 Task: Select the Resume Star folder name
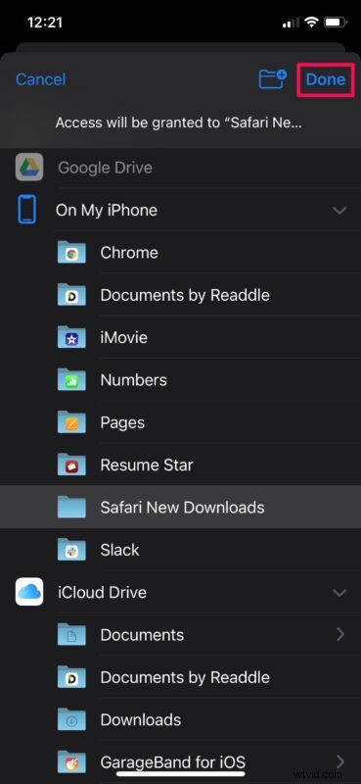147,465
